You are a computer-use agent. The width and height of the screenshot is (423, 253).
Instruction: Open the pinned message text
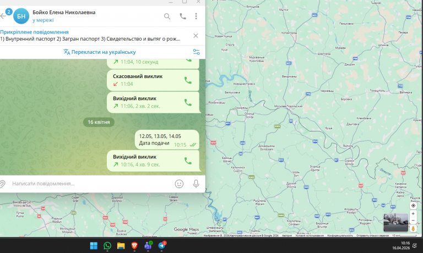click(x=90, y=39)
